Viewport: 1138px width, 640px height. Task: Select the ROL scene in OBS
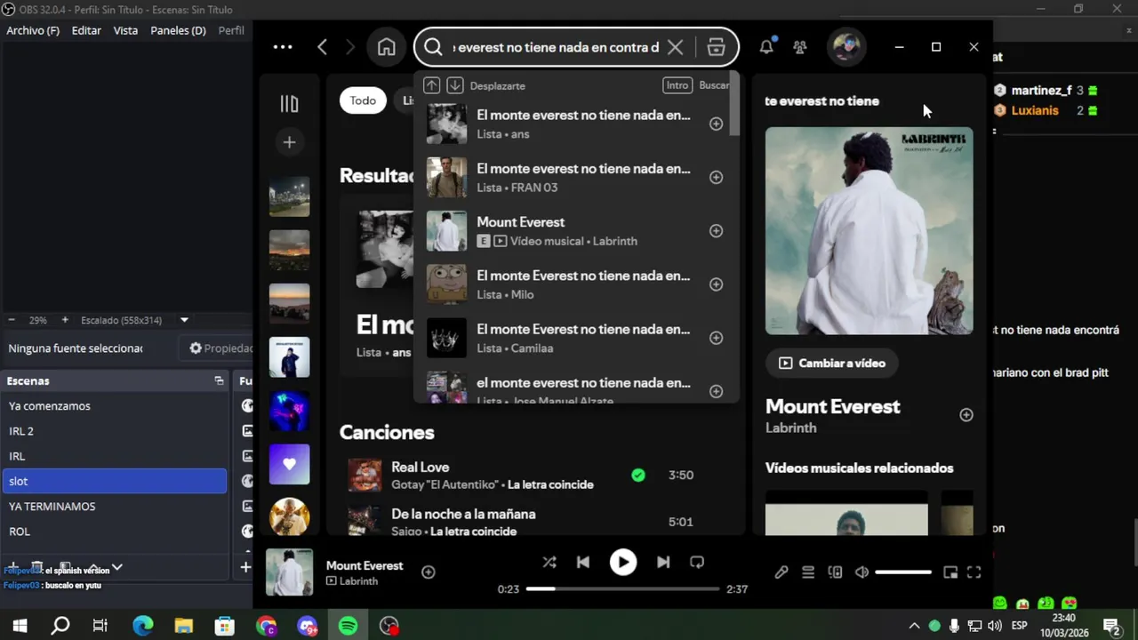click(x=115, y=532)
